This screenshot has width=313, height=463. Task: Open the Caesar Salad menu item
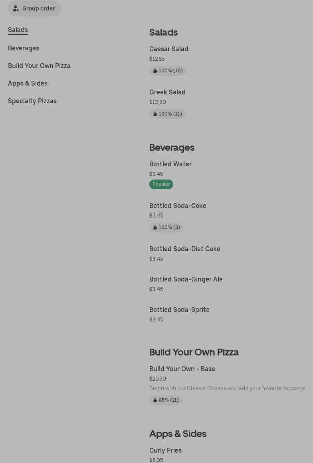[x=168, y=49]
